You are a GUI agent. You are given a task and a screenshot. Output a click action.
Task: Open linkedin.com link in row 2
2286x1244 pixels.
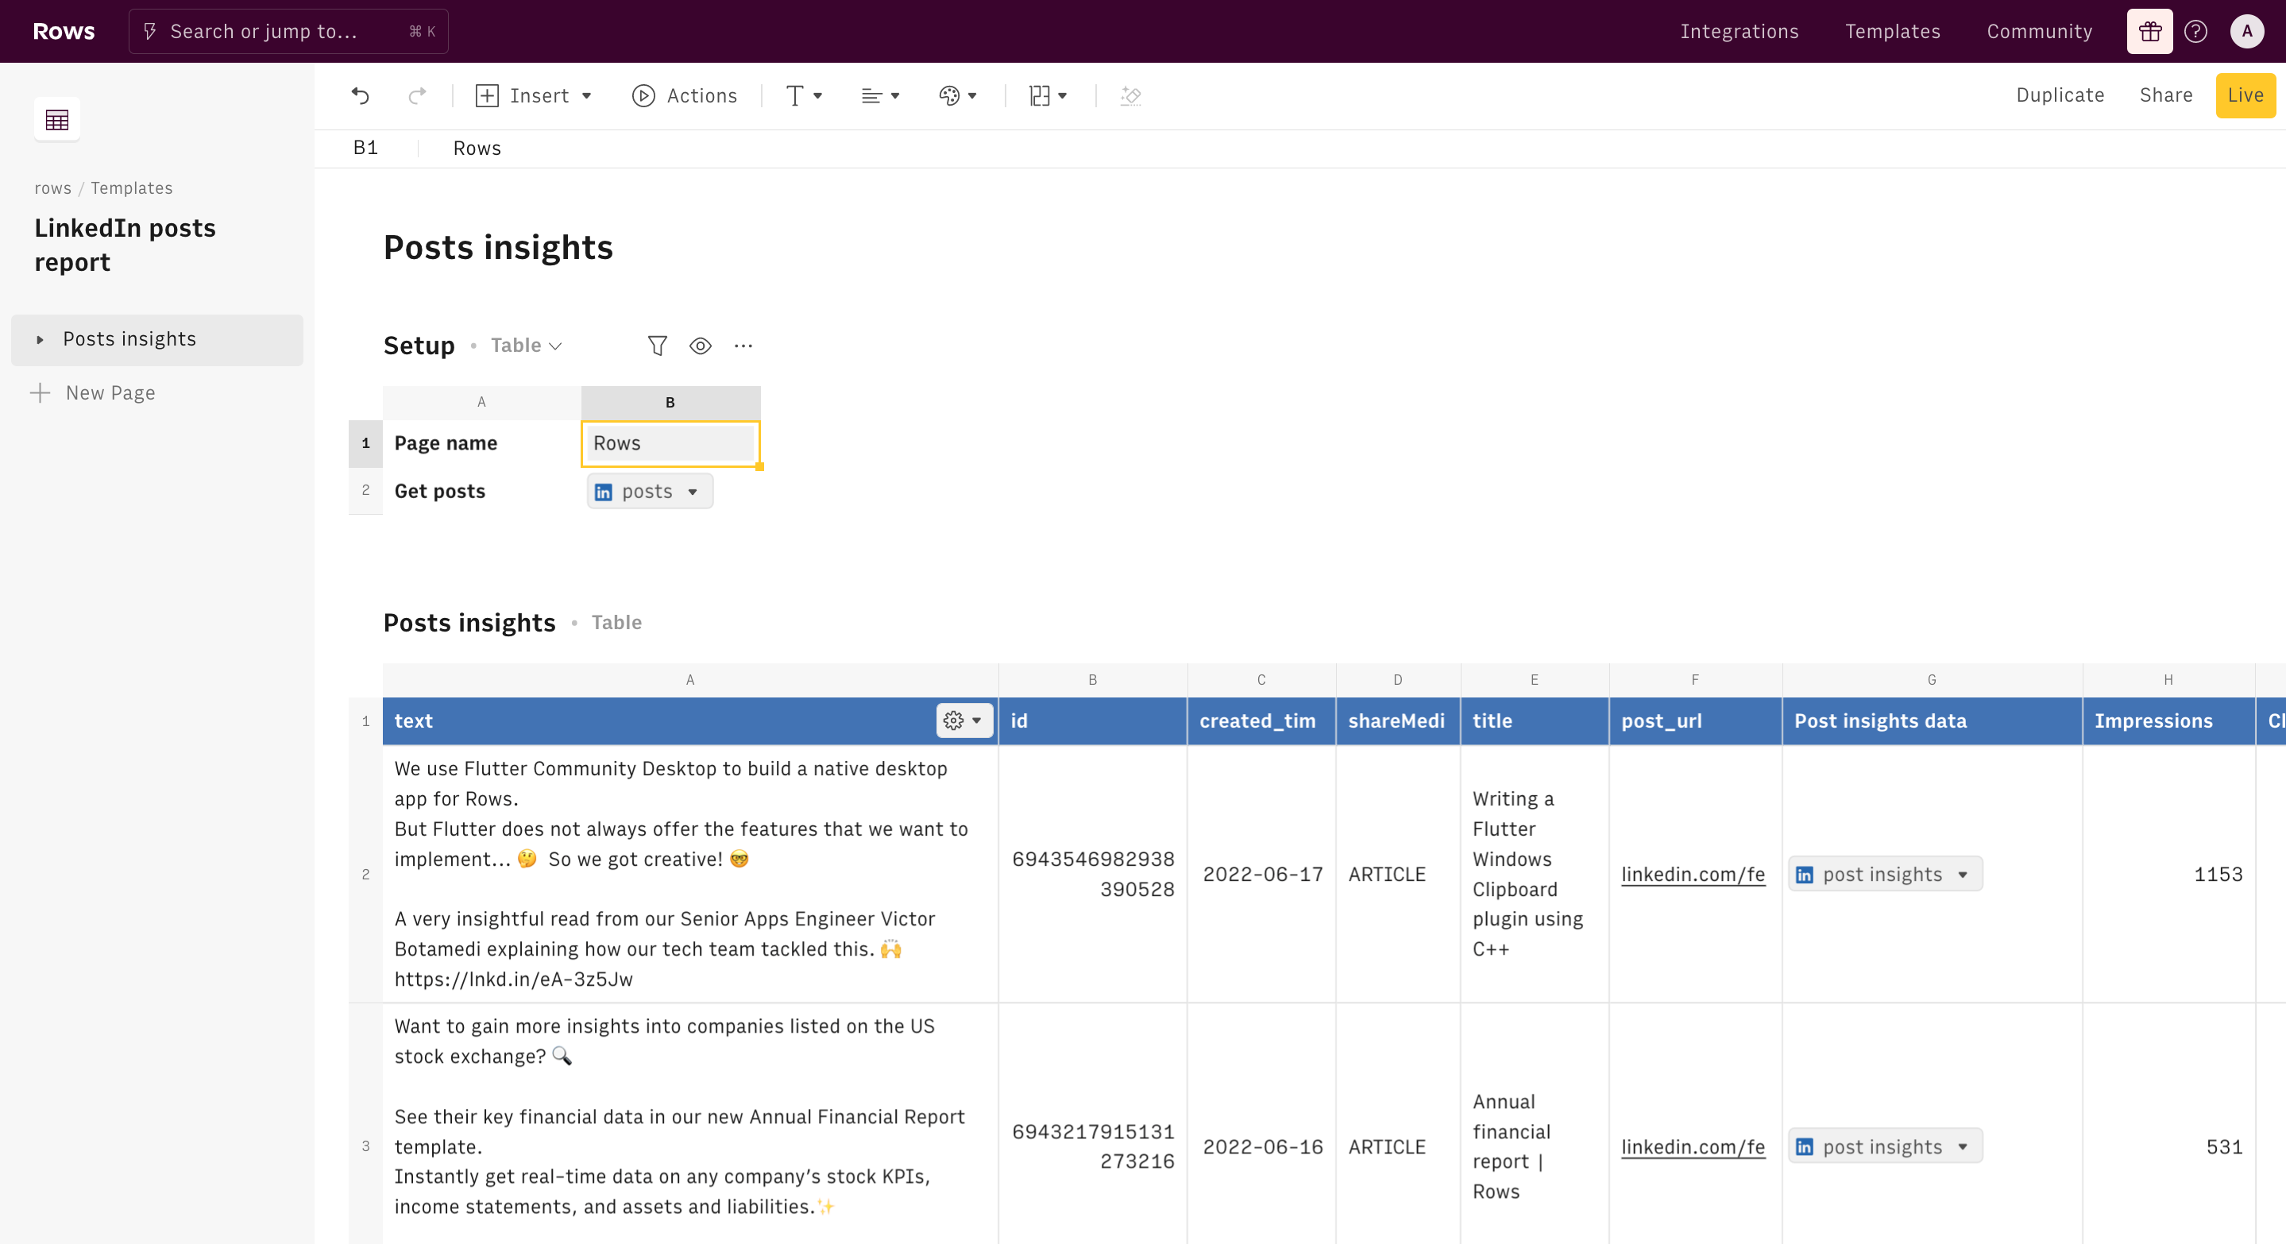(x=1693, y=874)
